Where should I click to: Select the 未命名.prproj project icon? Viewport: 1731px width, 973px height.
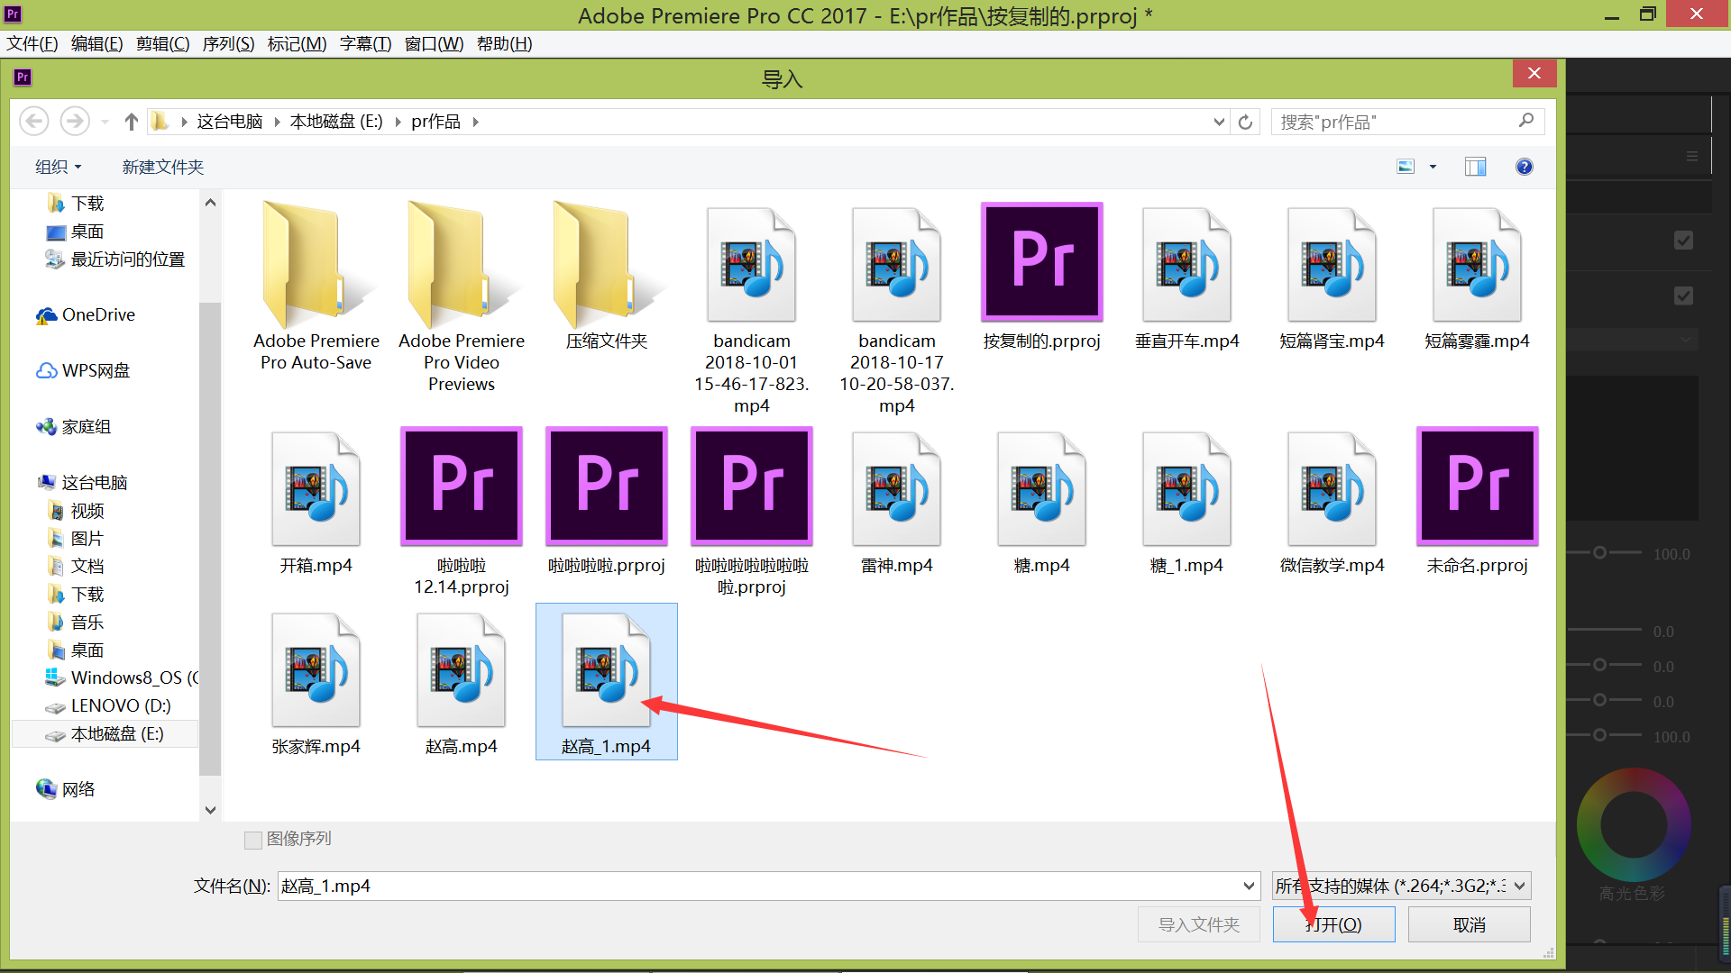point(1478,486)
